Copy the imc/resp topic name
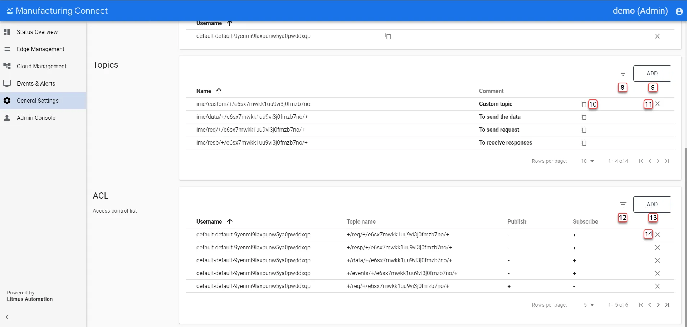The image size is (687, 327). click(583, 143)
